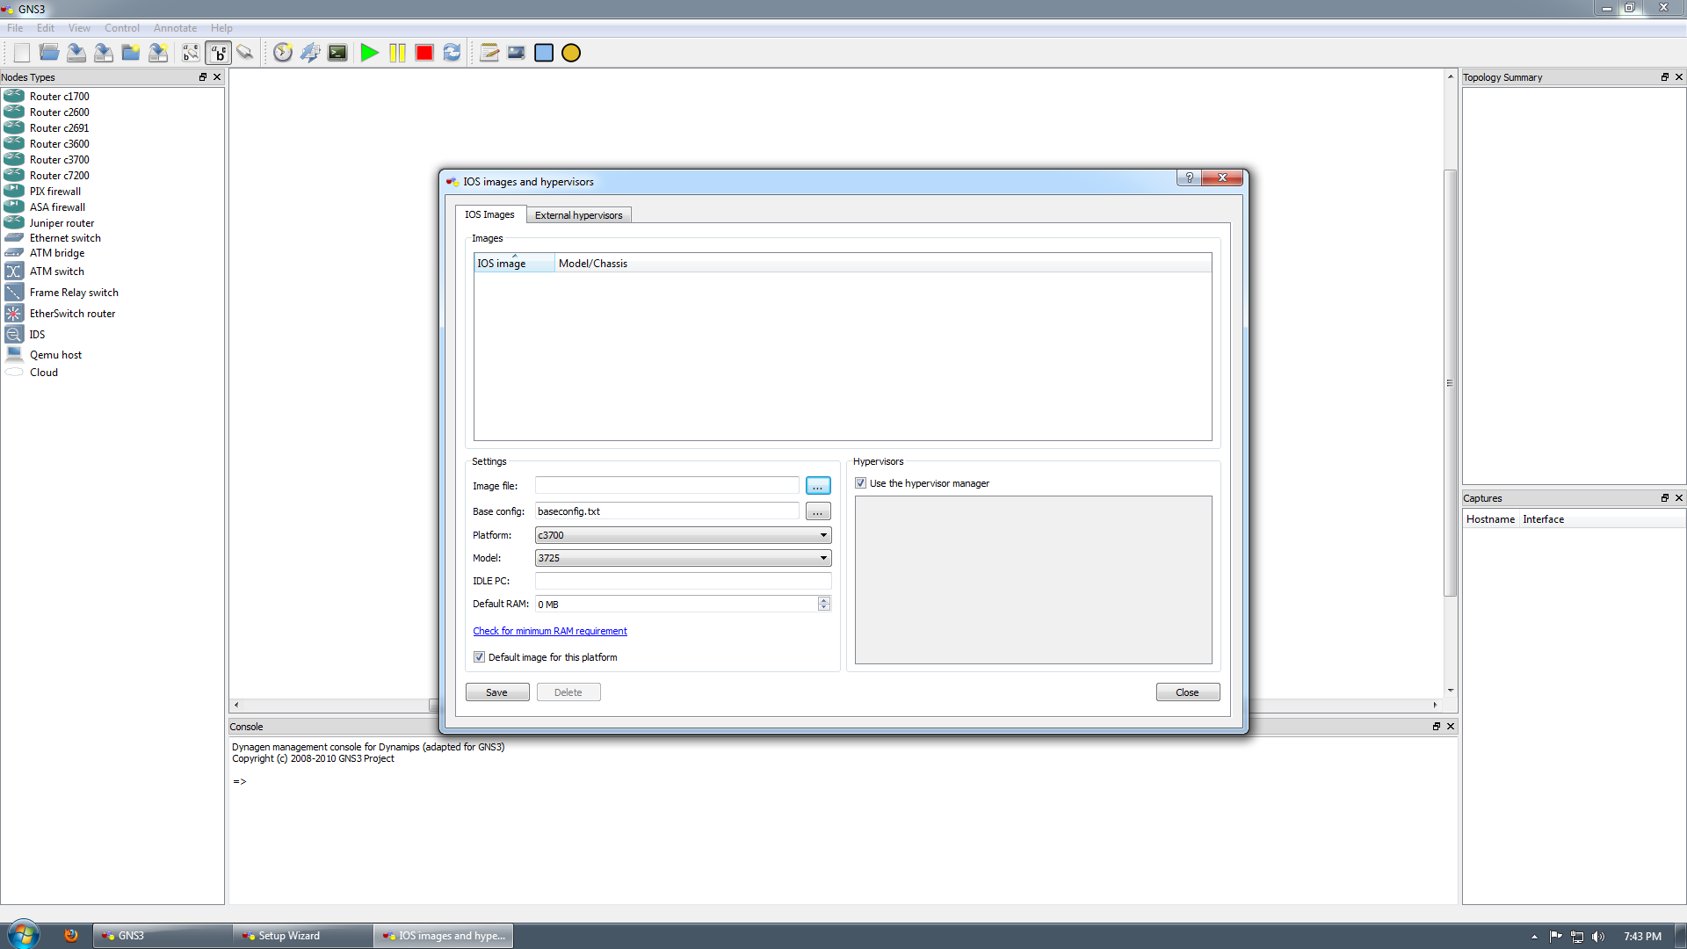Click the Image file input field

coord(667,486)
